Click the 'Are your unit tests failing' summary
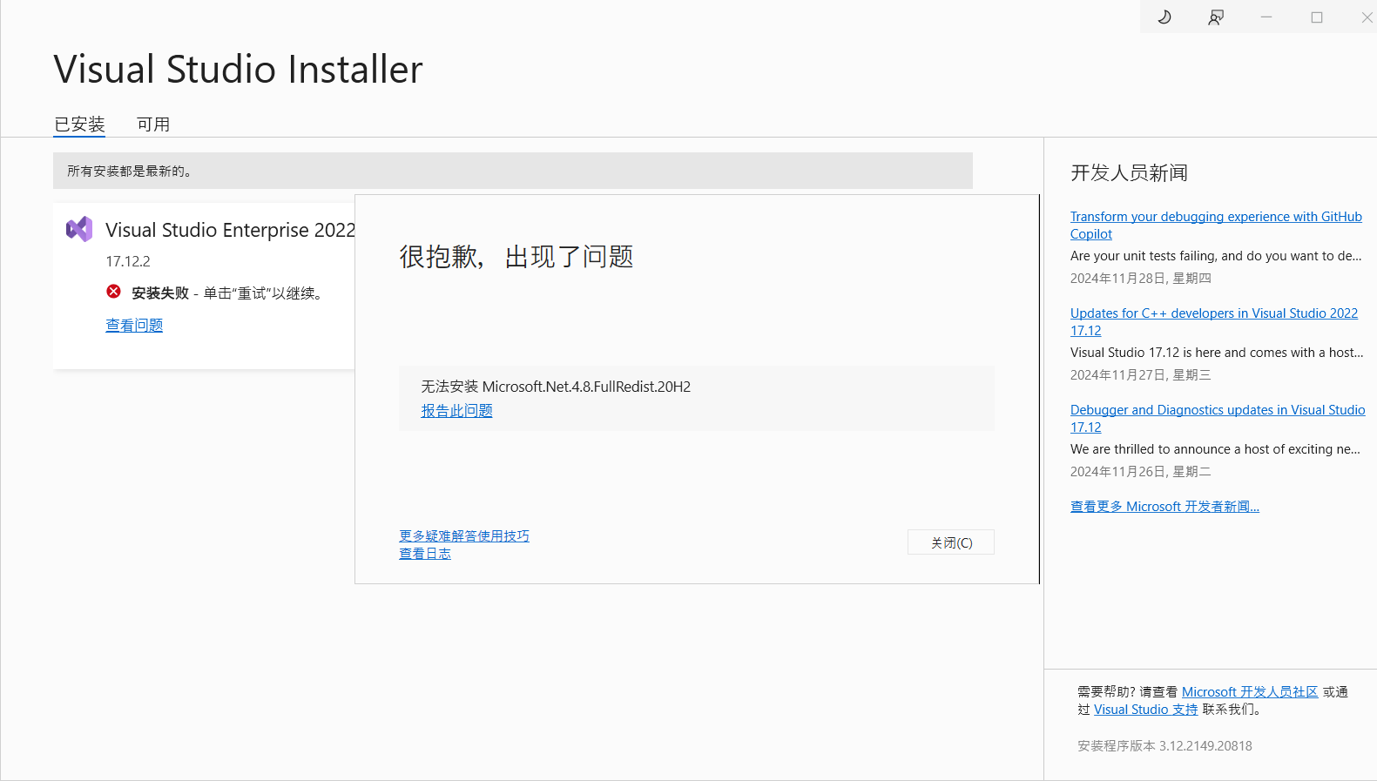The image size is (1377, 781). pos(1216,256)
